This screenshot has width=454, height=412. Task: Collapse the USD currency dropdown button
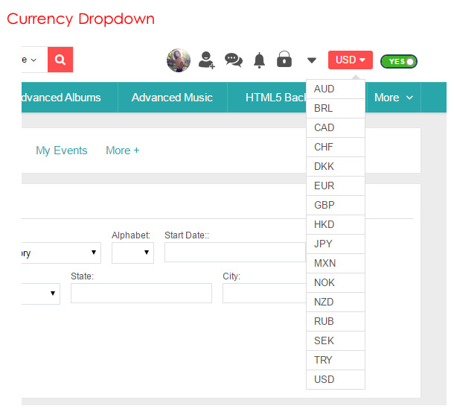point(350,60)
